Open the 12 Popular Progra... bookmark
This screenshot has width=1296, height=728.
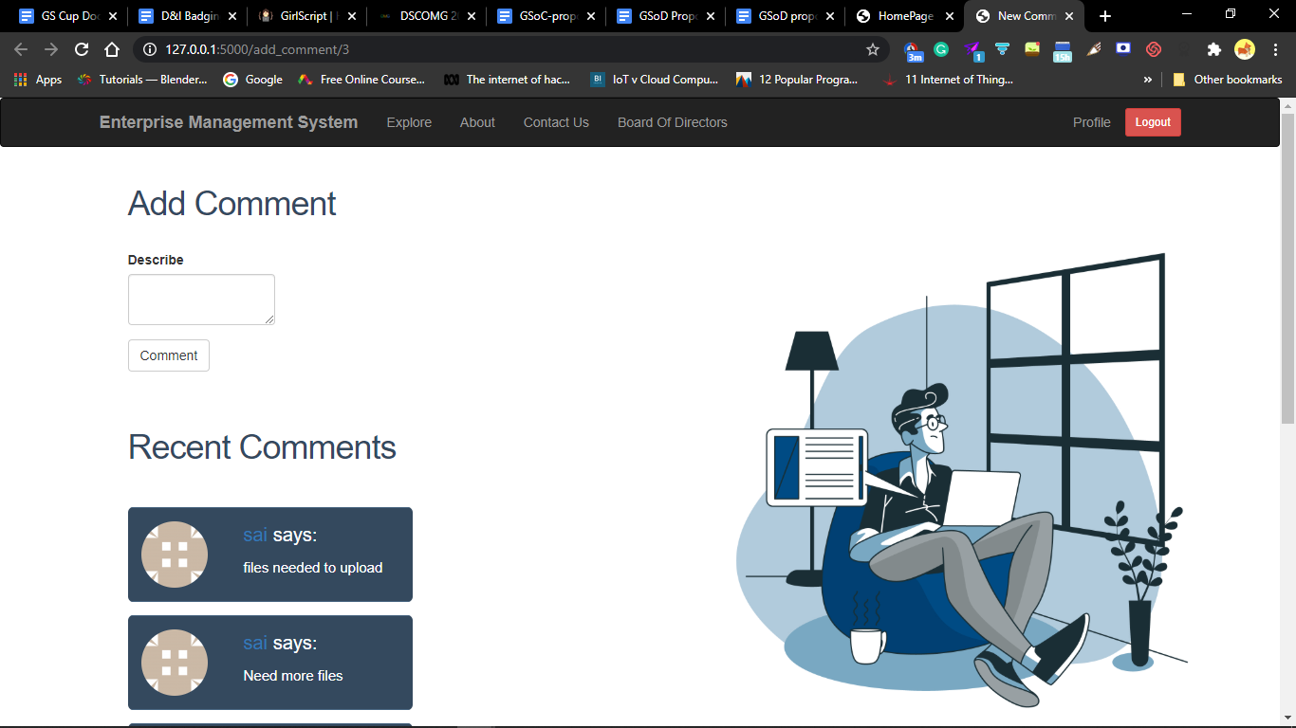pos(797,80)
